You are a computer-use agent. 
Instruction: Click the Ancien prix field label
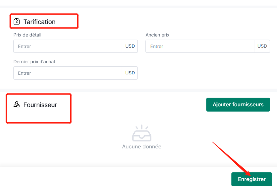pyautogui.click(x=157, y=35)
